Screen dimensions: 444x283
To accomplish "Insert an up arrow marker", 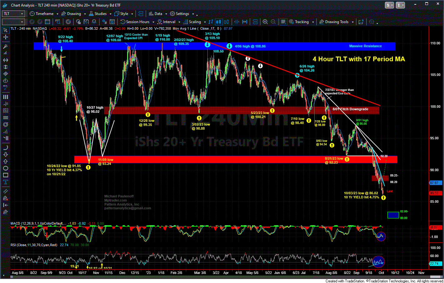I will coord(5,161).
